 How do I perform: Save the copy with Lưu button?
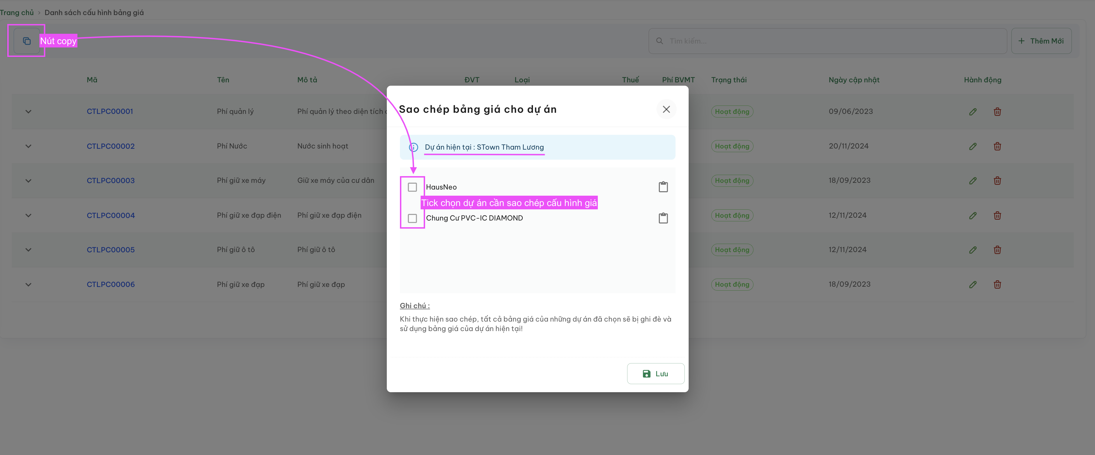655,373
